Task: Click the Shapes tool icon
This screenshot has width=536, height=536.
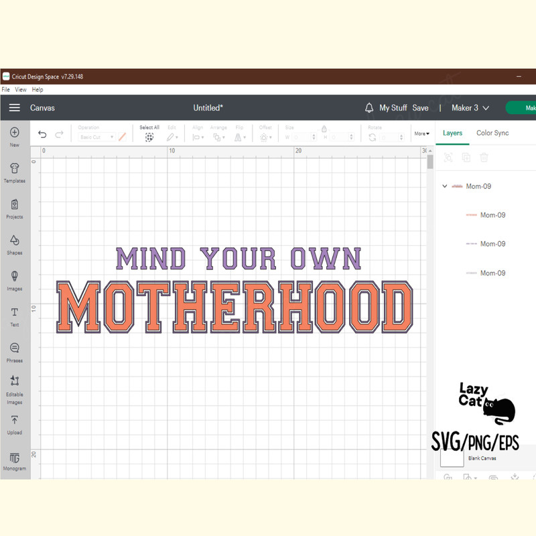Action: (x=14, y=244)
